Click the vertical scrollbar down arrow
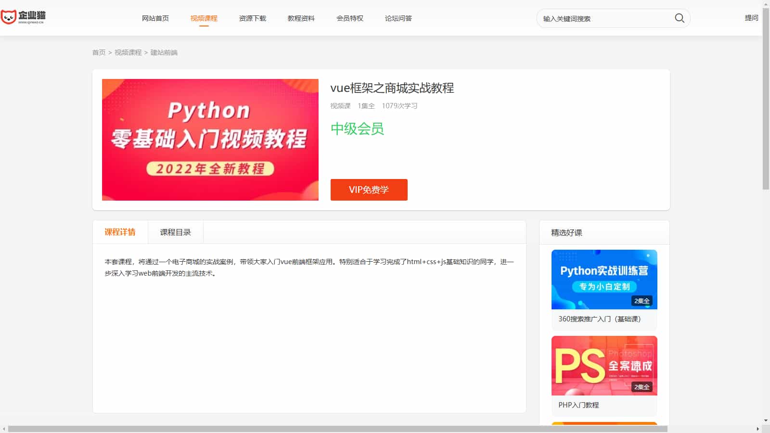This screenshot has height=433, width=770. pos(766,420)
